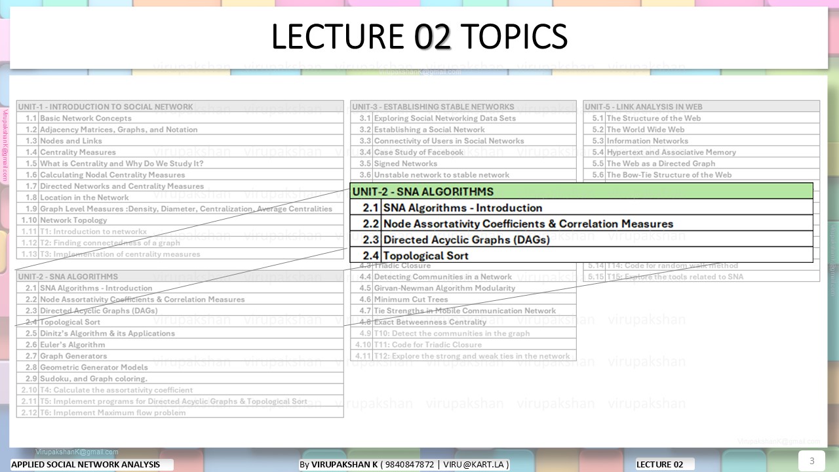Click footer text APPLIED SOCIAL NETWORK ANALYSIS
The width and height of the screenshot is (839, 472).
tap(86, 464)
